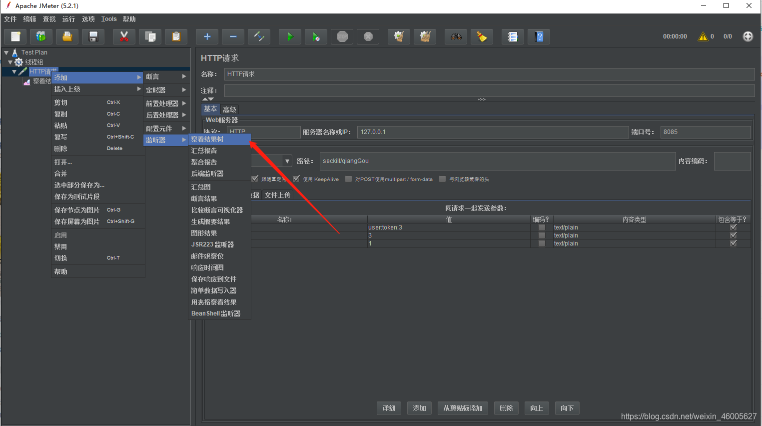Open the 运行 menu in menu bar
The height and width of the screenshot is (426, 762).
point(68,19)
